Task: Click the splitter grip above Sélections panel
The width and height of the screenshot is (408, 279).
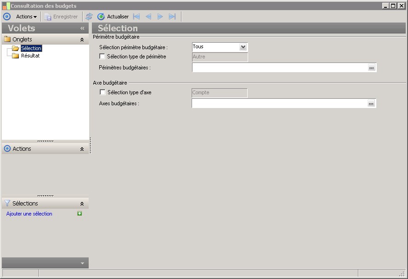Action: pos(45,196)
